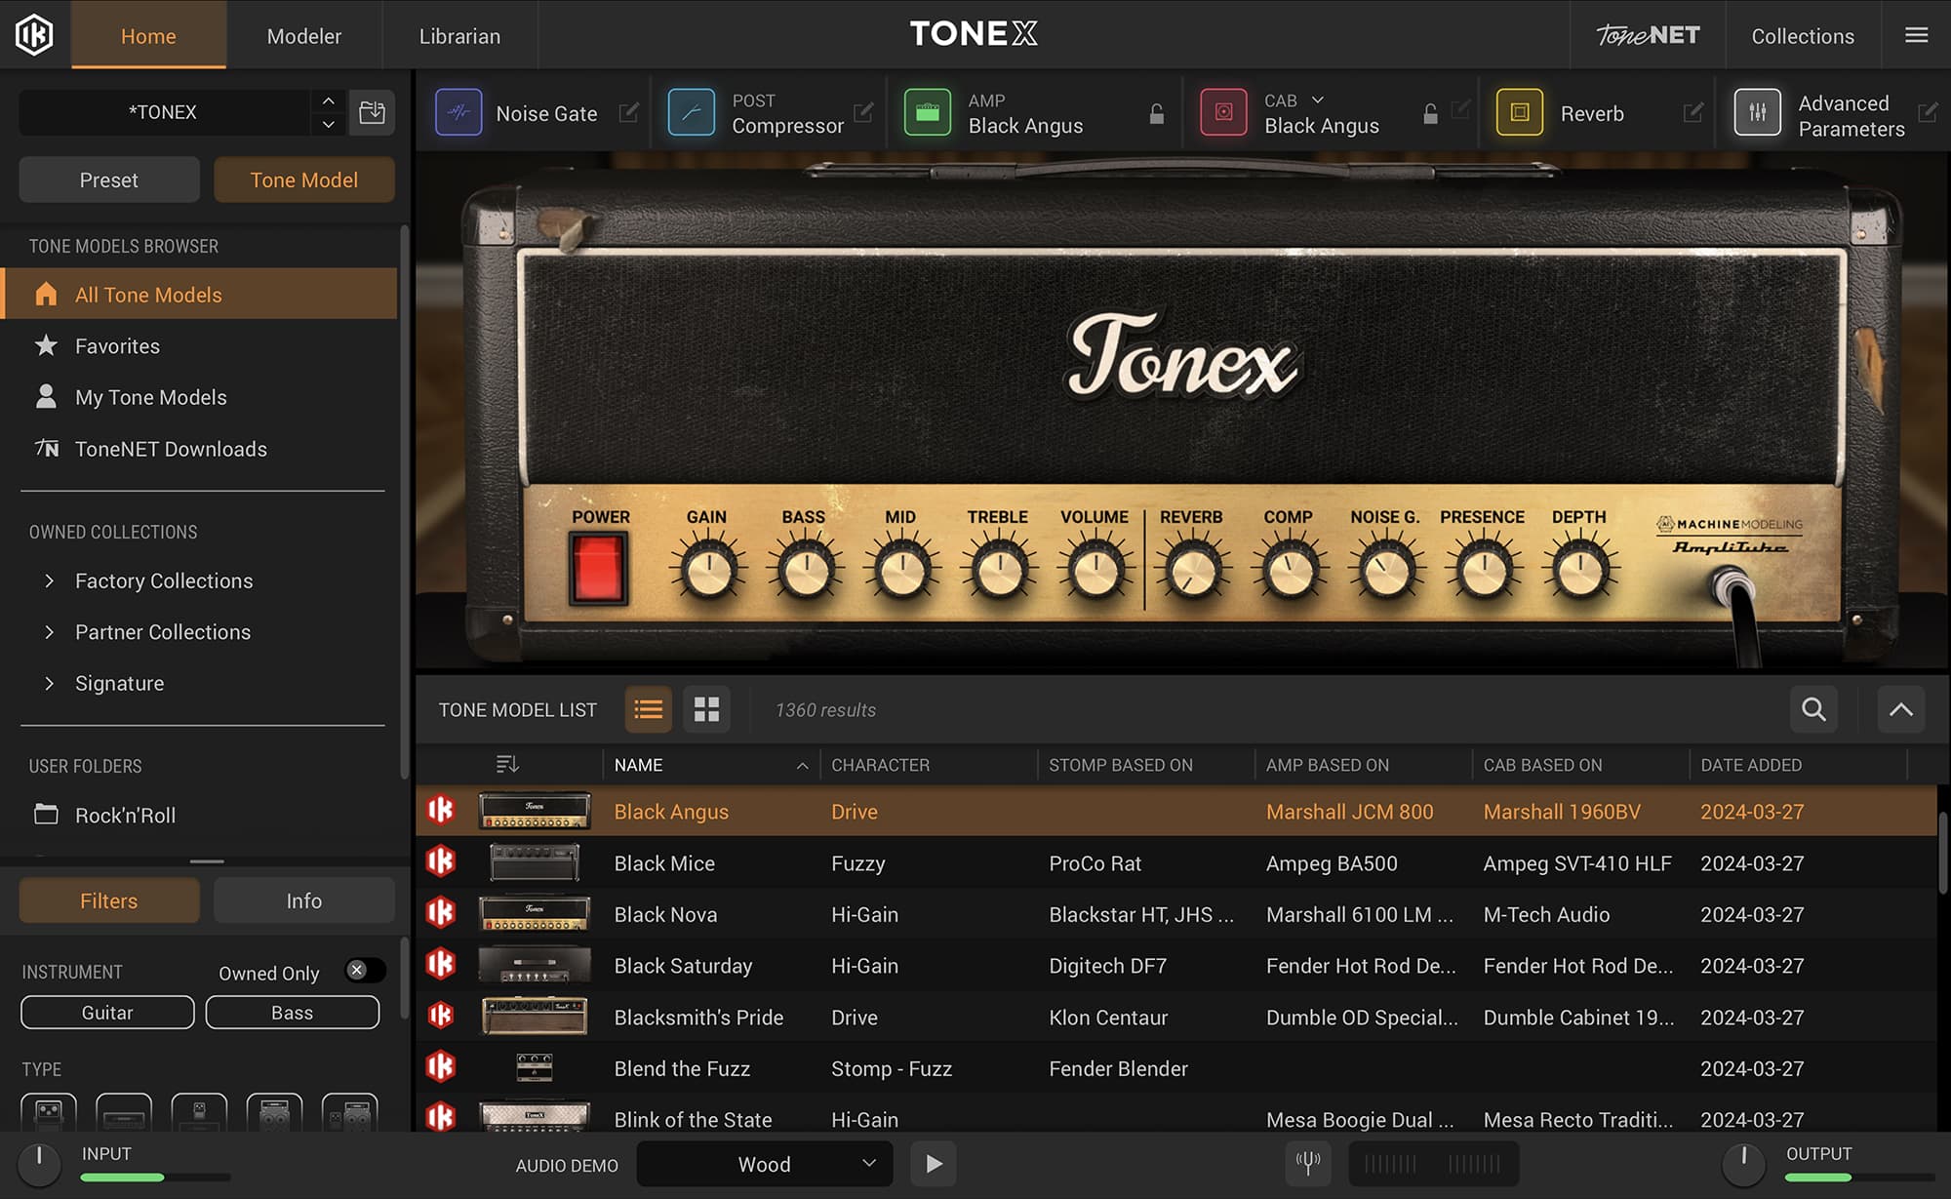
Task: Toggle the amp Power switch
Action: [597, 567]
